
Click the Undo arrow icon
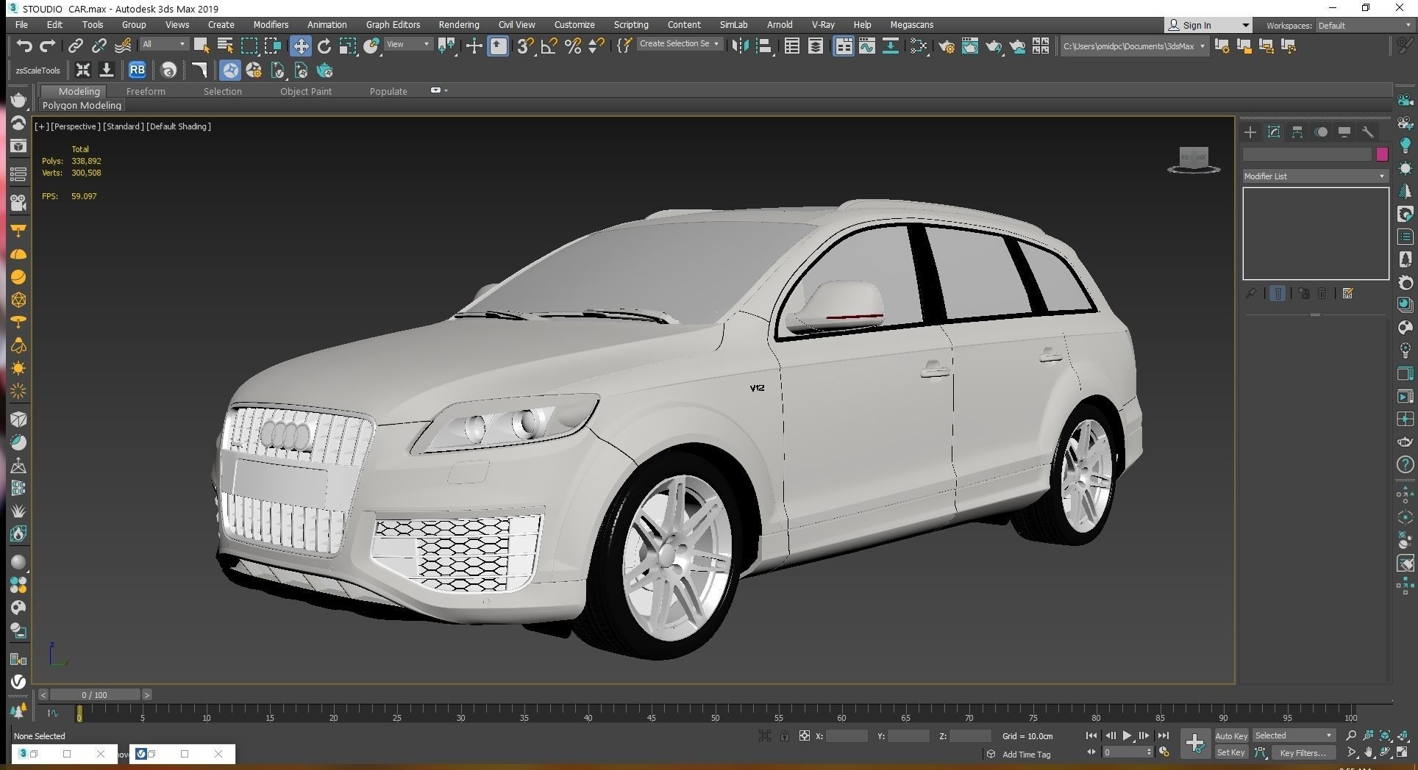click(24, 46)
